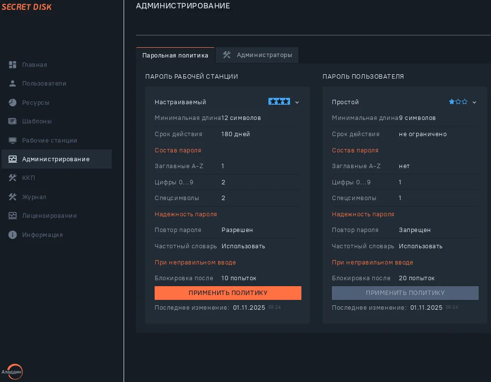This screenshot has width=491, height=382.
Task: Click 'Запрещен' password repeat value
Action: tap(415, 230)
